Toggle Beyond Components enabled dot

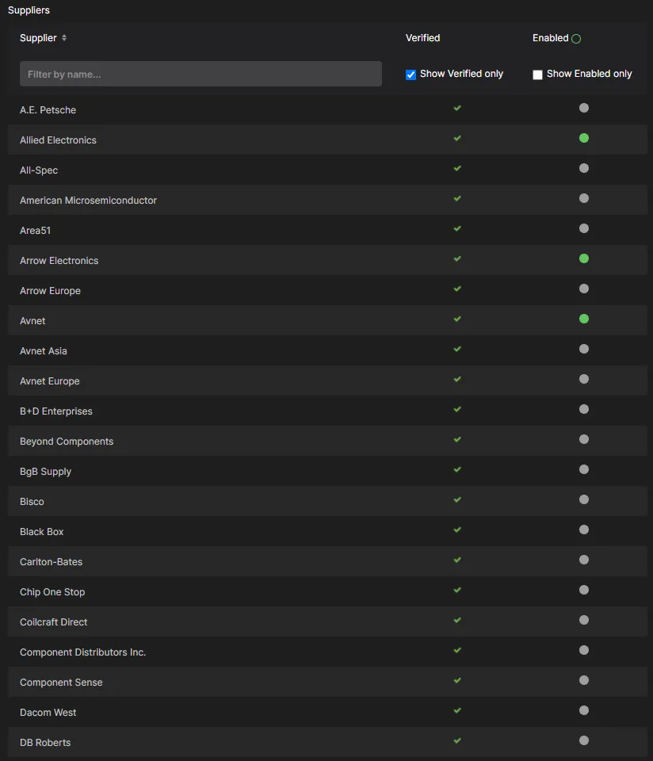[584, 438]
